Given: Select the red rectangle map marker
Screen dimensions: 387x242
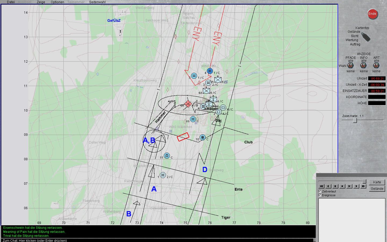Looking at the screenshot, I should pos(183,137).
